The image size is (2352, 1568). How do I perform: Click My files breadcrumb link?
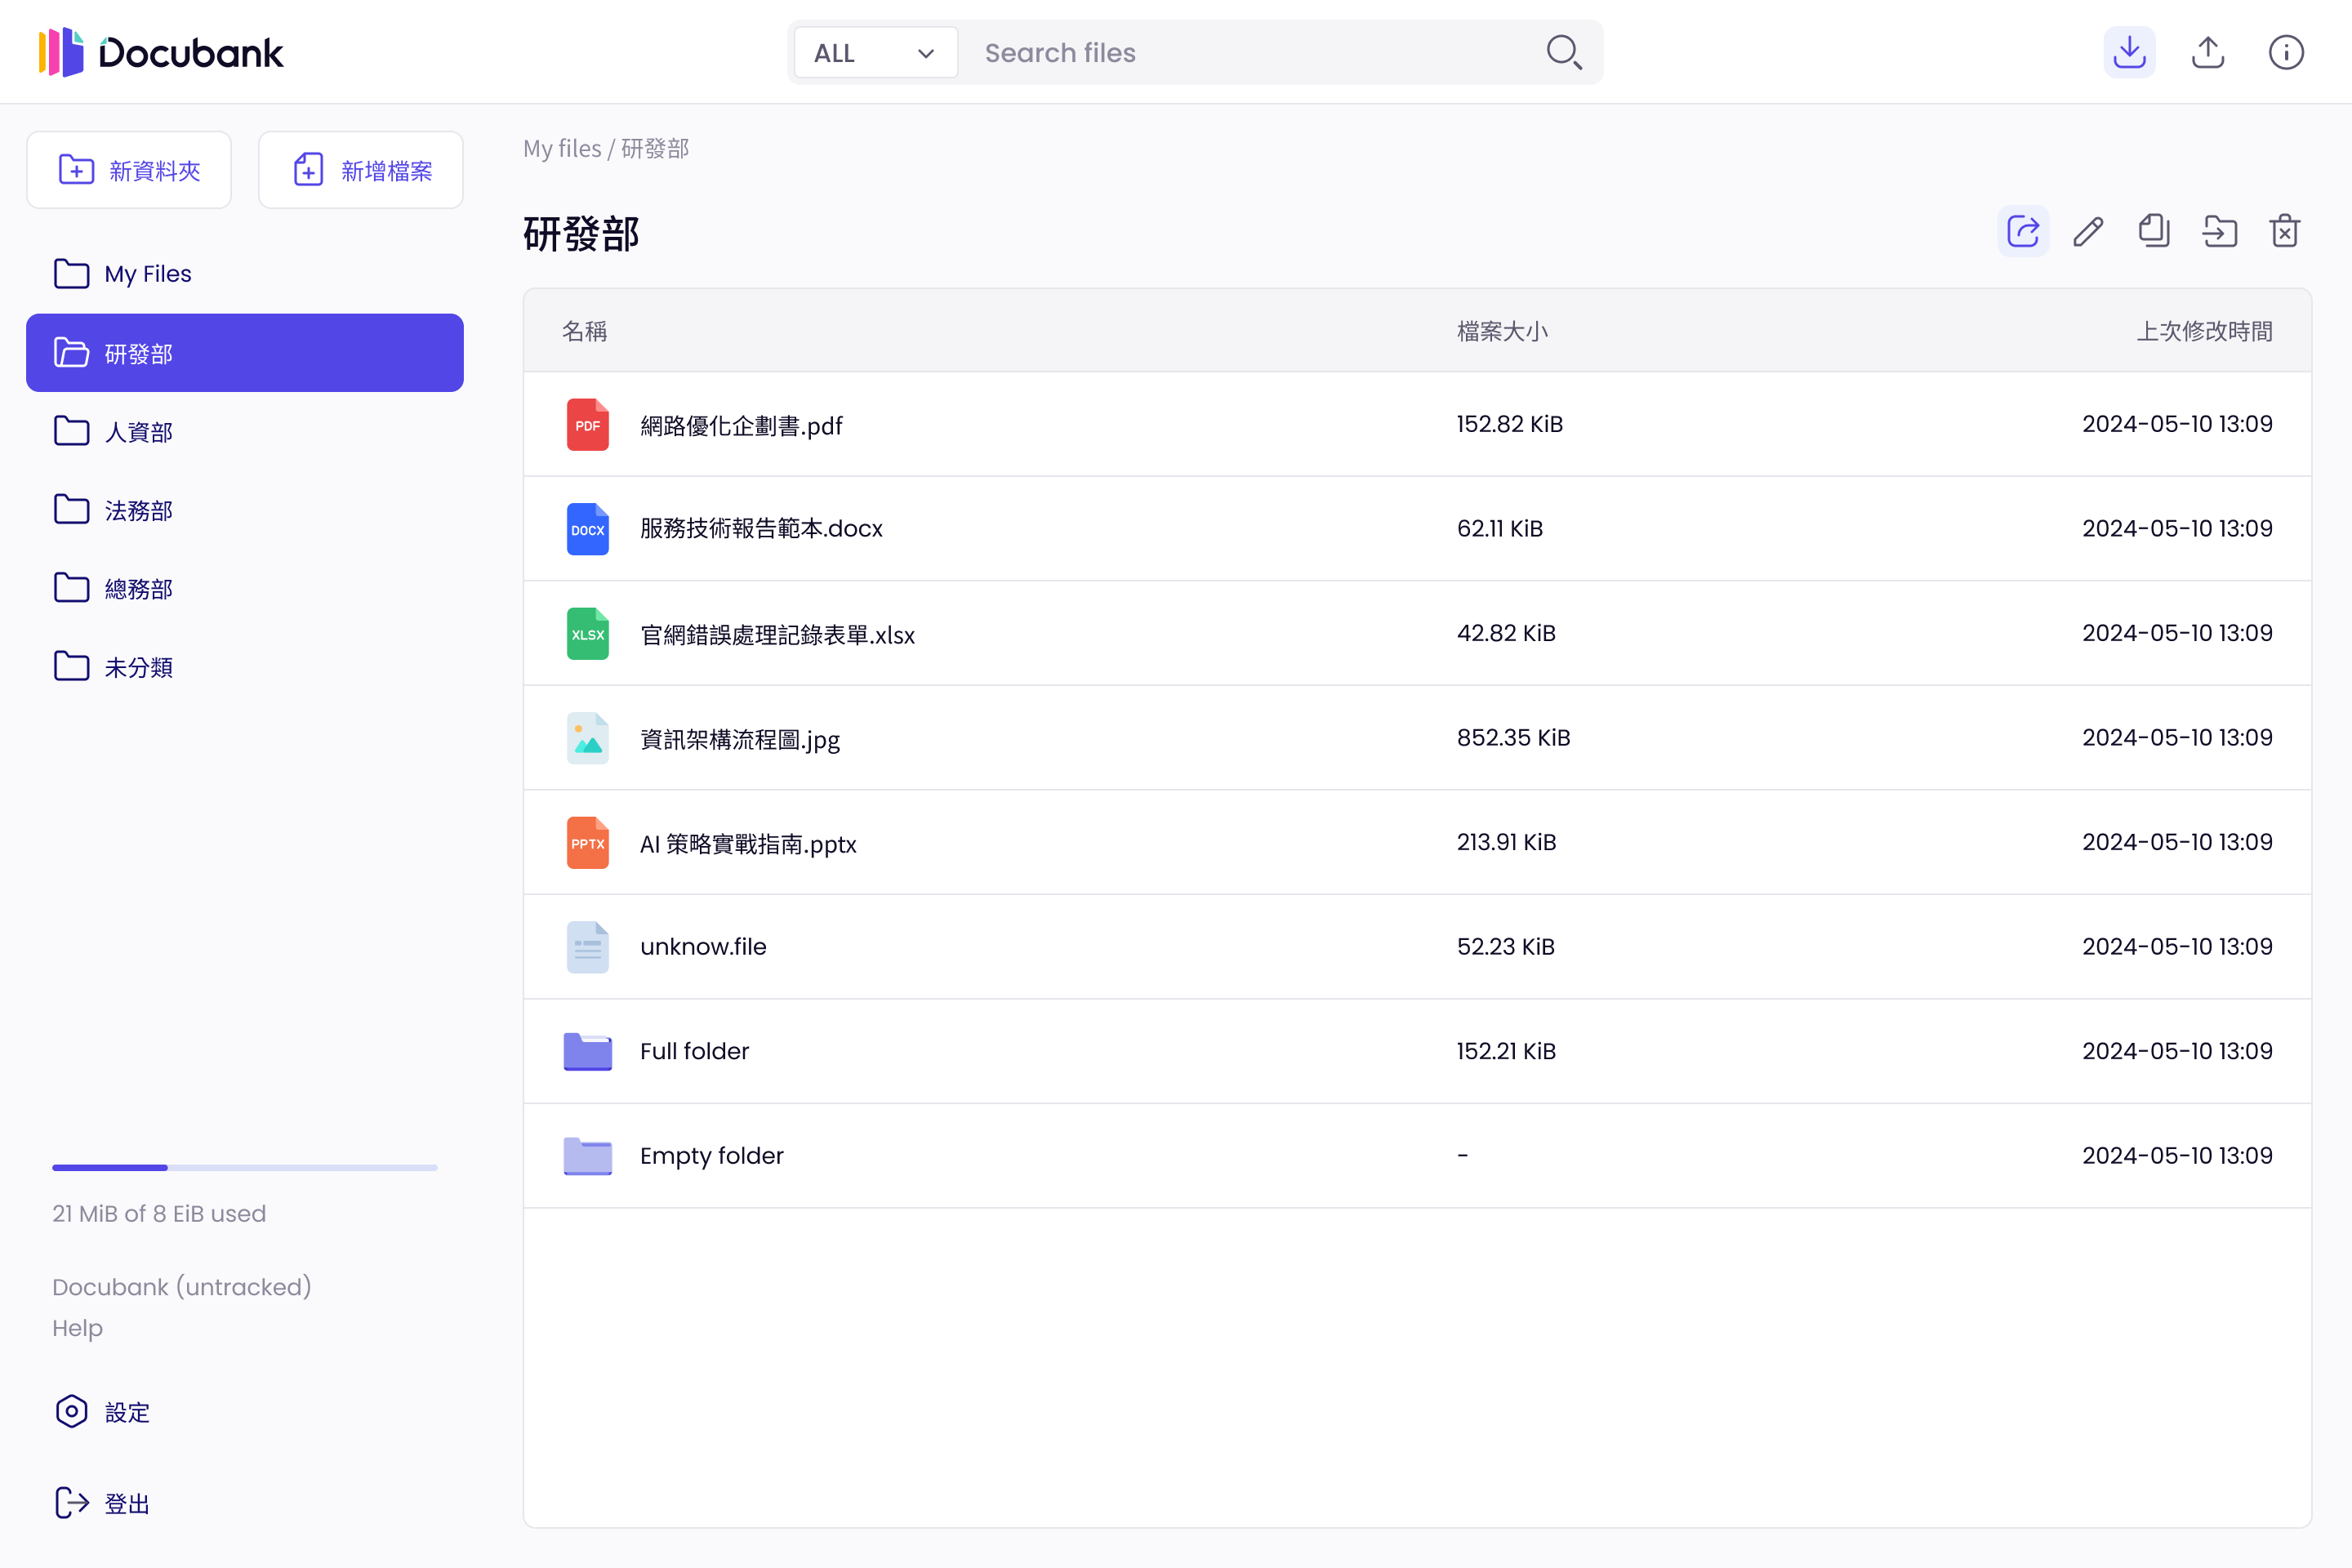[x=562, y=149]
